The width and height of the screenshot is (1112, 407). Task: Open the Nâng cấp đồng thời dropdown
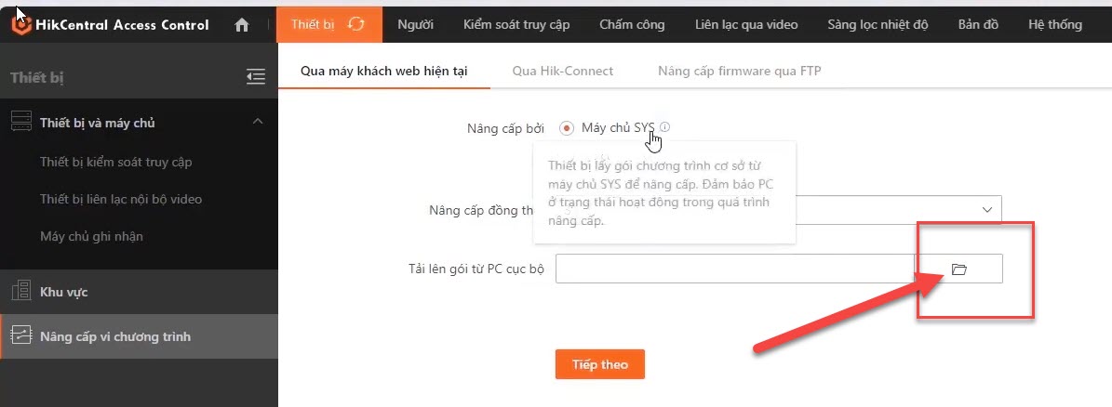[x=986, y=210]
